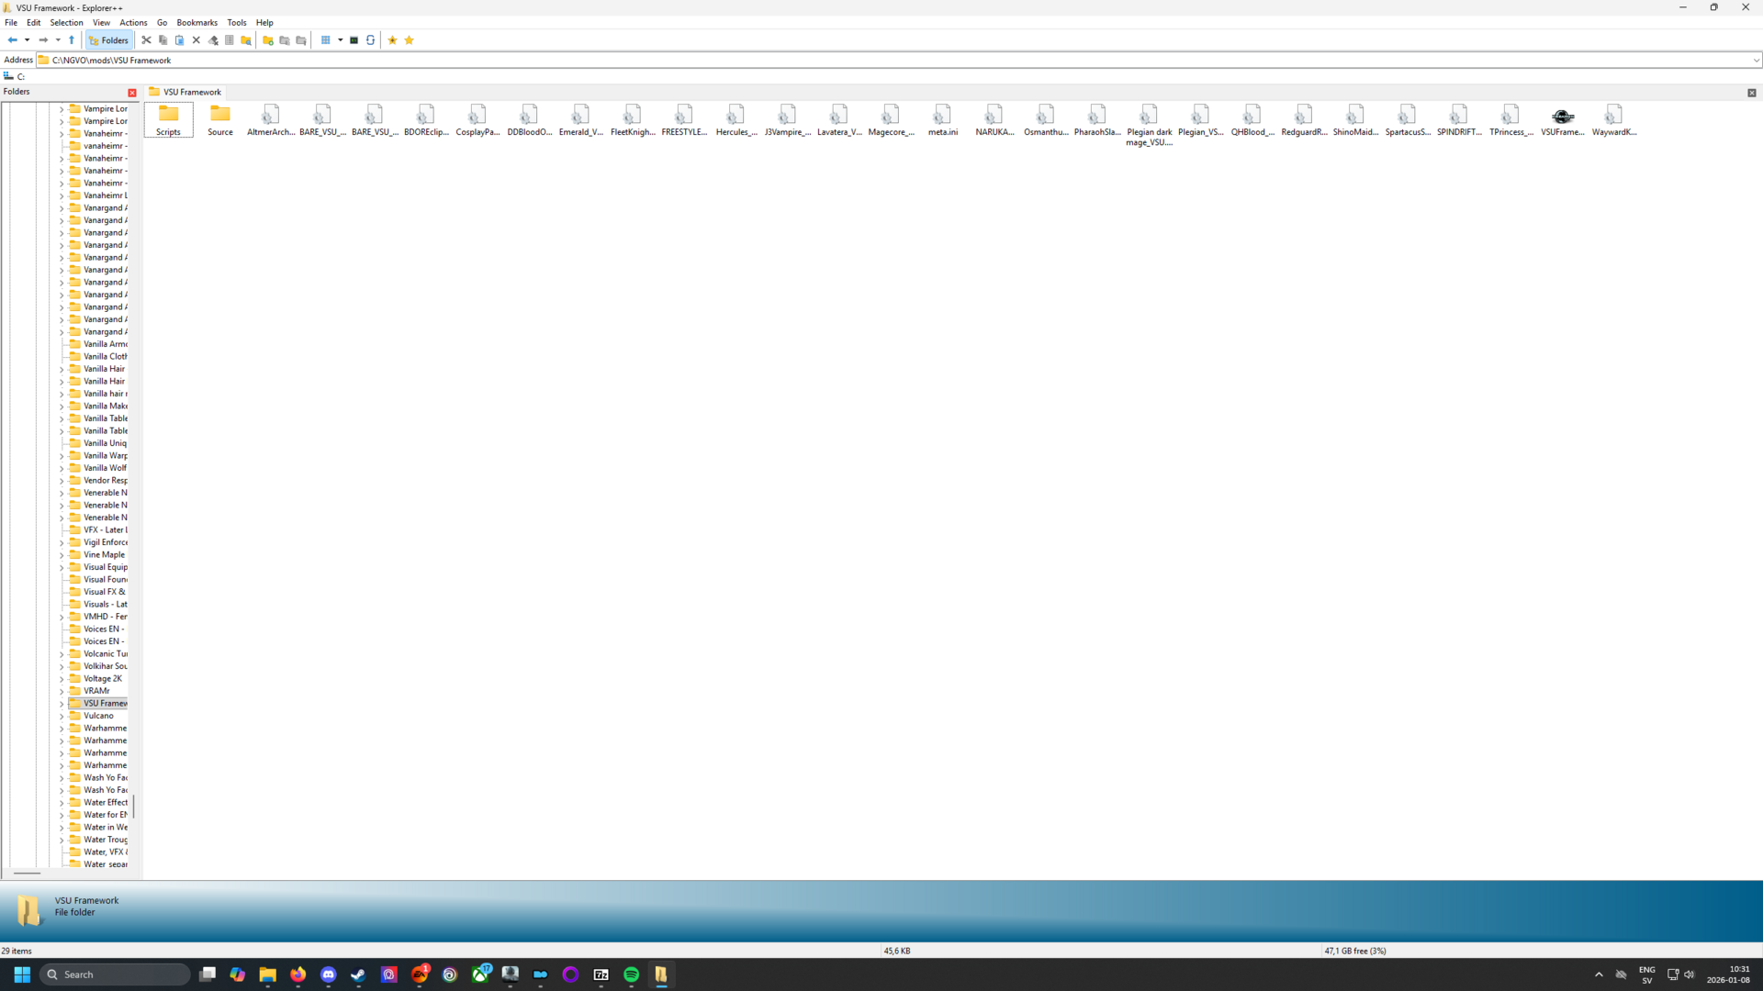Select the Scripts folder
The image size is (1763, 991).
coord(168,120)
